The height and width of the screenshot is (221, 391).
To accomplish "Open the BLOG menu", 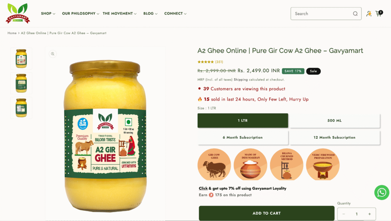I will point(150,13).
